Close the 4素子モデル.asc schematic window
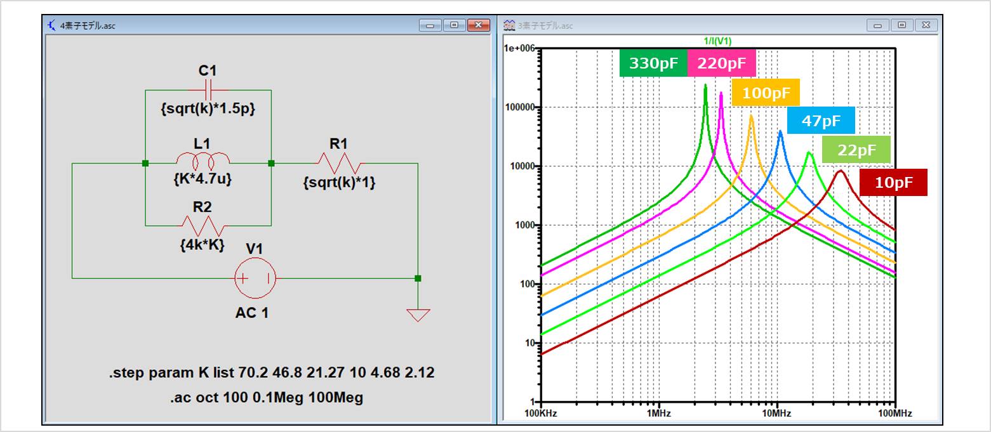 [478, 25]
